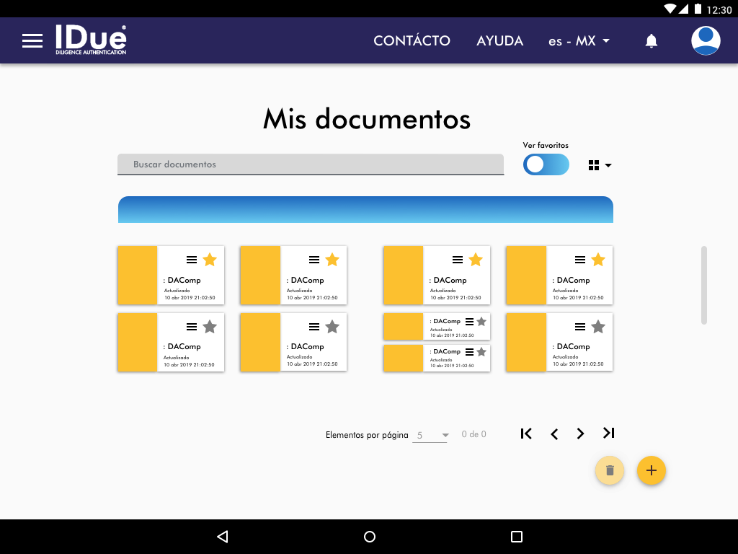Open the grid view layout dropdown
The height and width of the screenshot is (554, 738).
(600, 165)
